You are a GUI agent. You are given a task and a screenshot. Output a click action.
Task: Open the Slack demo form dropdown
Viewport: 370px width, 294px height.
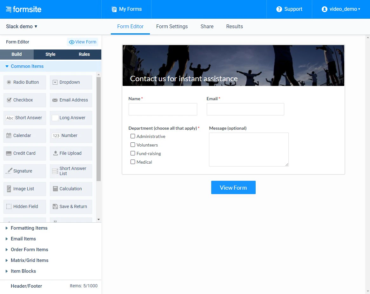click(22, 27)
